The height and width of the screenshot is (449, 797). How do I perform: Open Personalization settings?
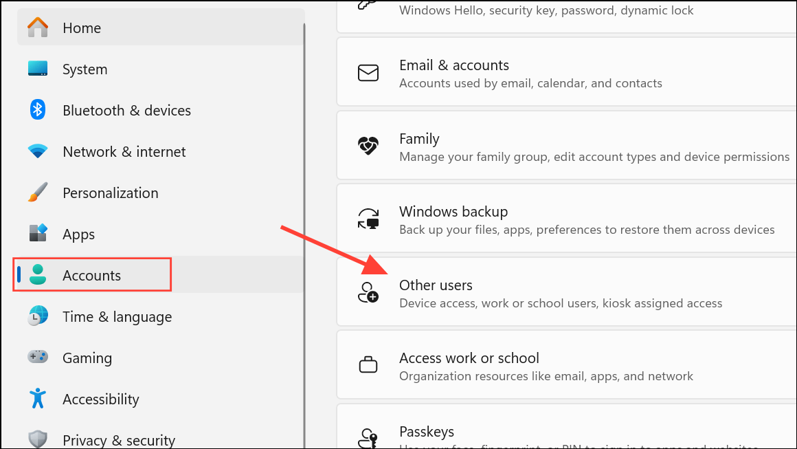pyautogui.click(x=161, y=193)
